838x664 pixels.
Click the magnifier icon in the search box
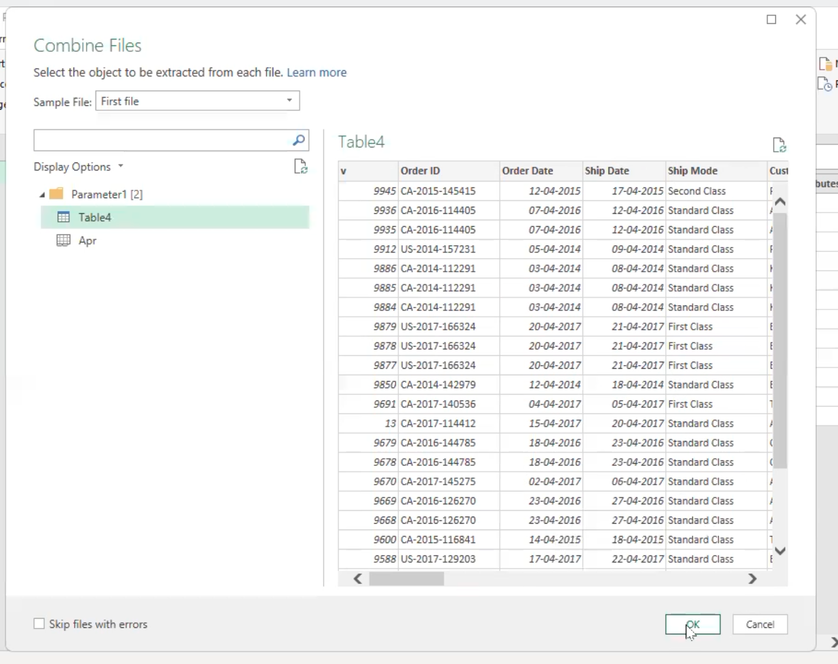pyautogui.click(x=298, y=140)
